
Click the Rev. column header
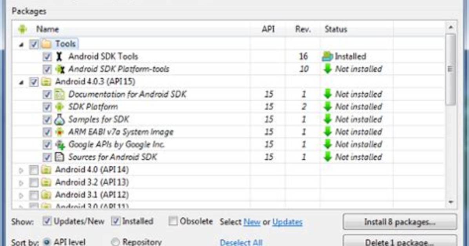tap(303, 29)
